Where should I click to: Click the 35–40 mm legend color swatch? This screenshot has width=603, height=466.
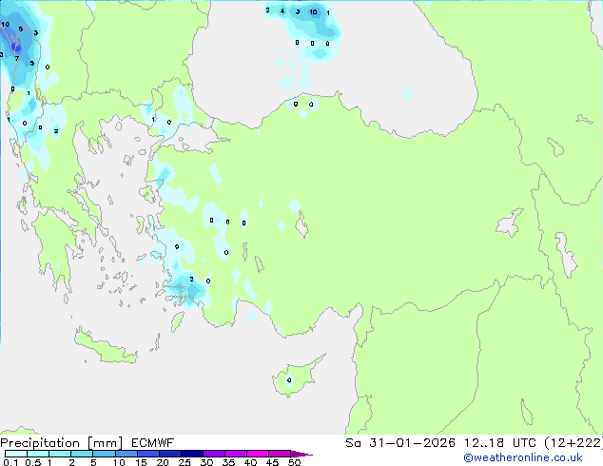(235, 454)
